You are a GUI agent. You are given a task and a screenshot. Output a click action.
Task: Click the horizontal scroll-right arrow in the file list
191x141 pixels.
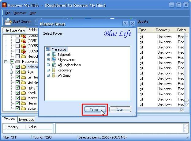click(182, 109)
